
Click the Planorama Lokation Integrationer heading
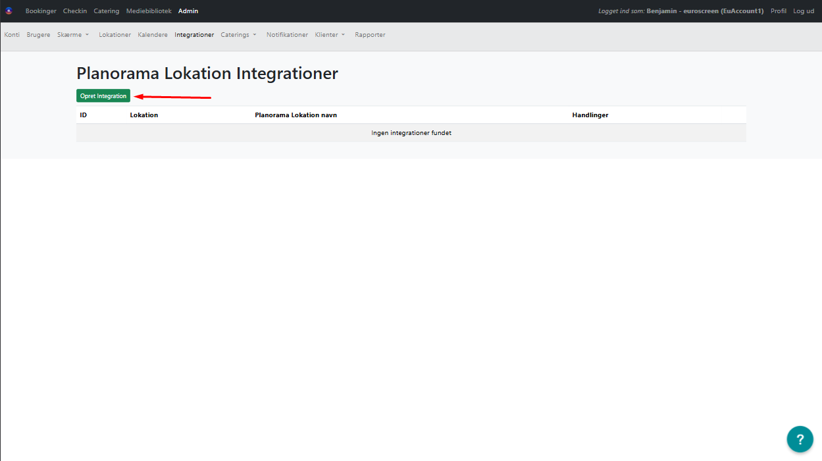[x=207, y=73]
